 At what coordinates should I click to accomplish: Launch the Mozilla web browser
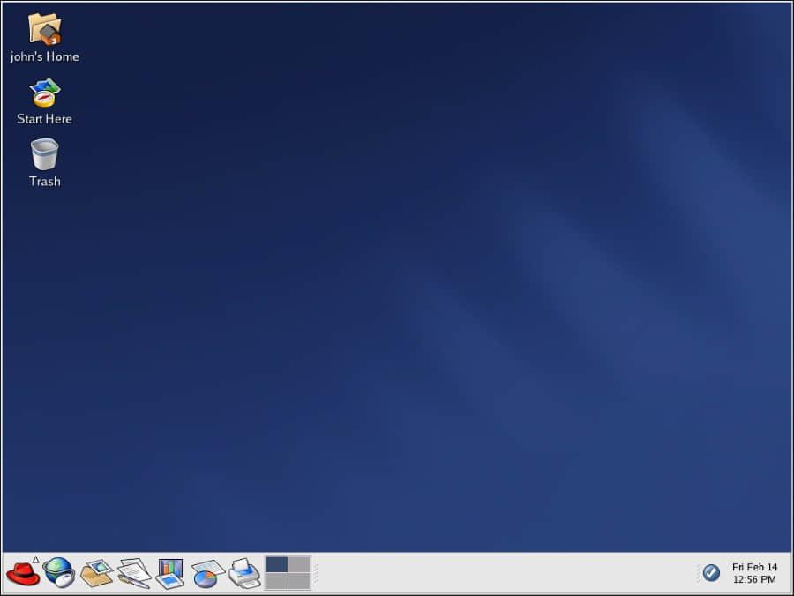[x=58, y=573]
